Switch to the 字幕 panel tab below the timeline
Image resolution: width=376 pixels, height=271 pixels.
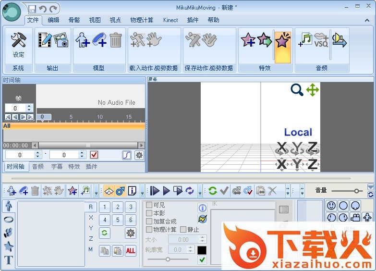click(57, 167)
